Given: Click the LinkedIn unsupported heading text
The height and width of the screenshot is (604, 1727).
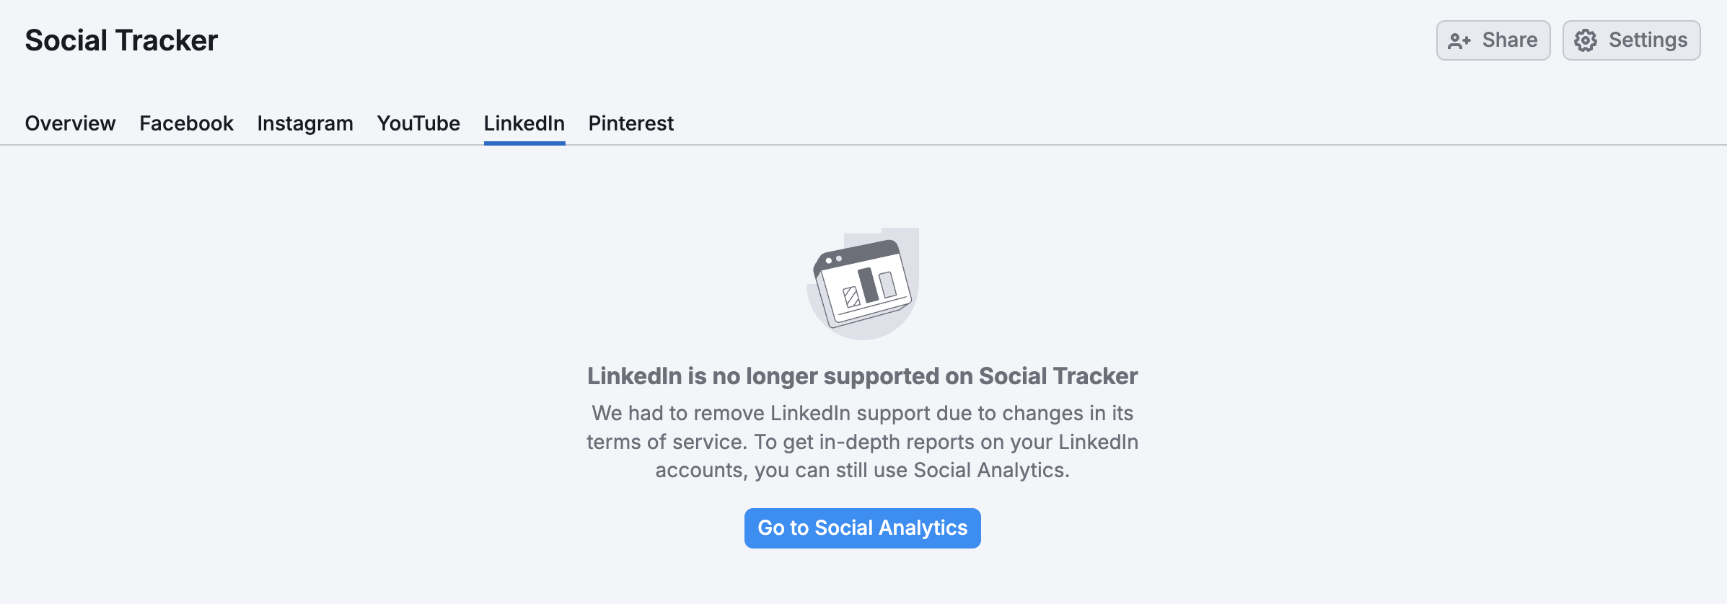Looking at the screenshot, I should [x=863, y=376].
